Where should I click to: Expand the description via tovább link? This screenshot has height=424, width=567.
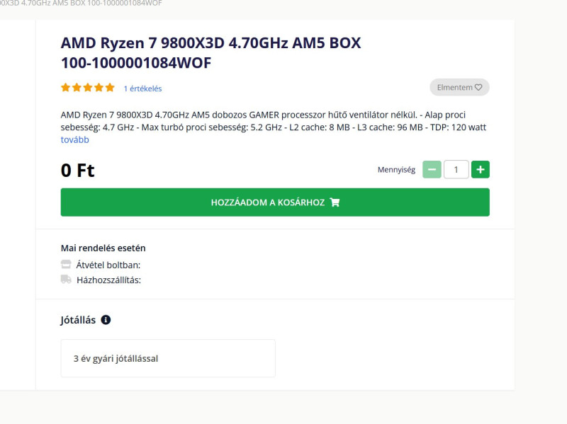[x=75, y=139]
